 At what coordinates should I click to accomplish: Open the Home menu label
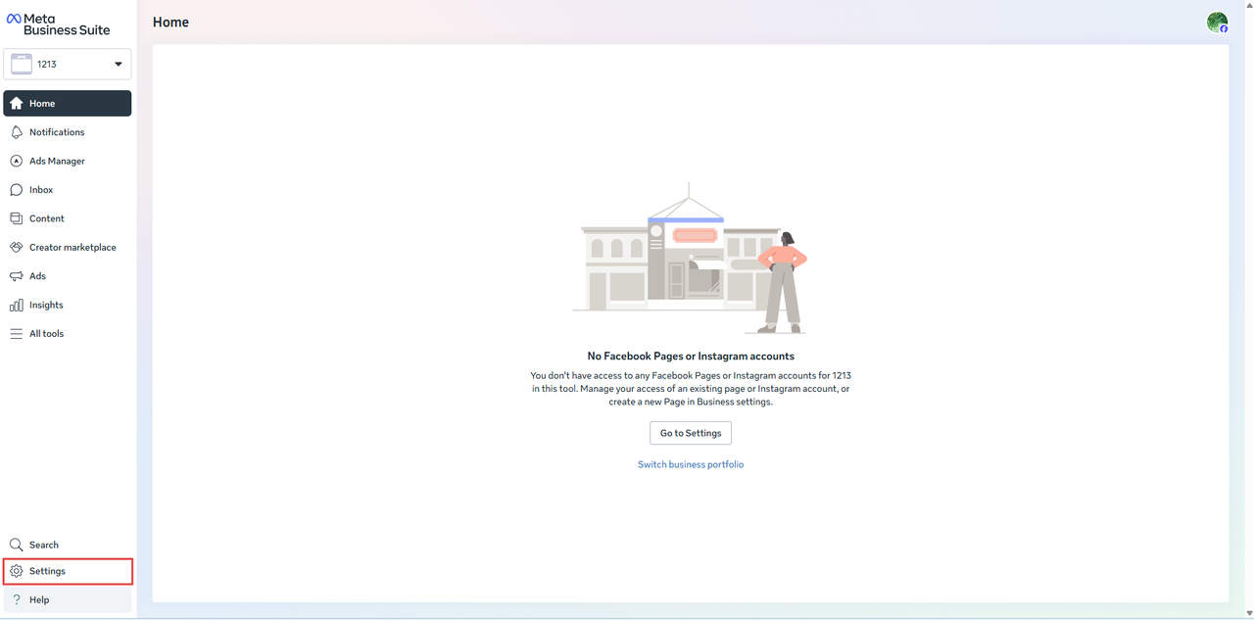coord(42,103)
